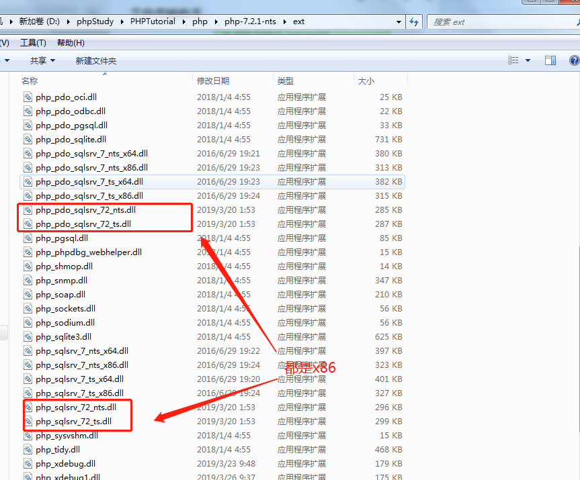Open the view options dropdown arrow
The width and height of the screenshot is (580, 480).
click(x=528, y=60)
